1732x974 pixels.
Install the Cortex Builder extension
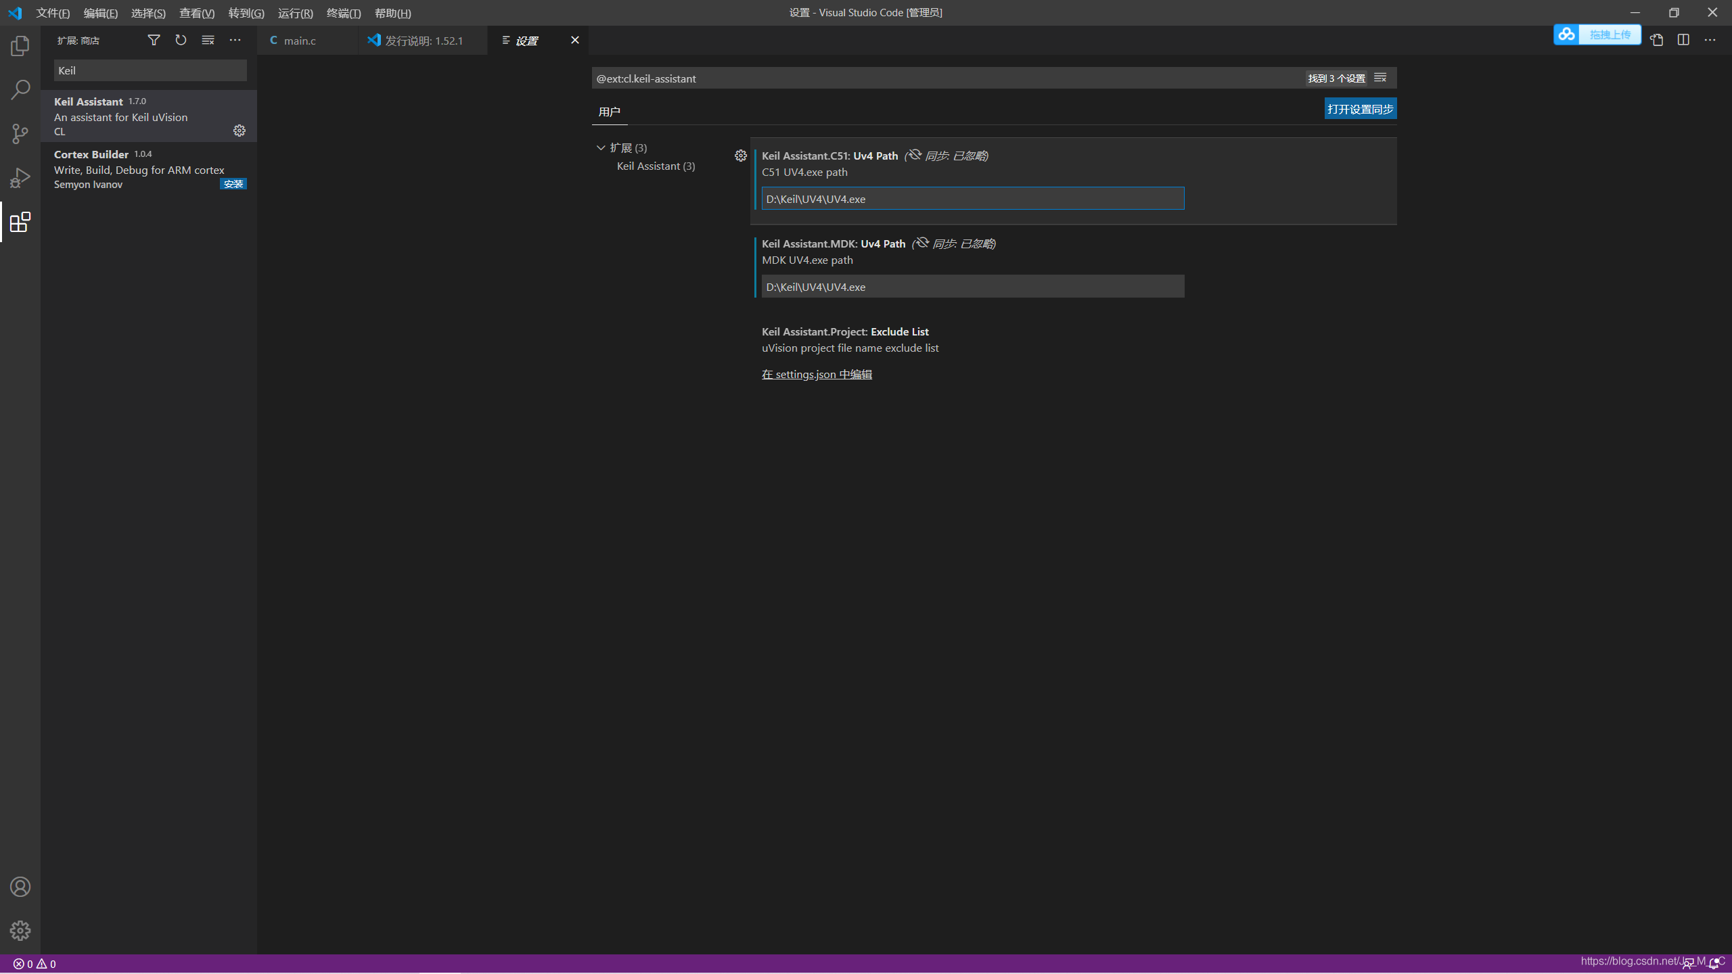pos(233,184)
